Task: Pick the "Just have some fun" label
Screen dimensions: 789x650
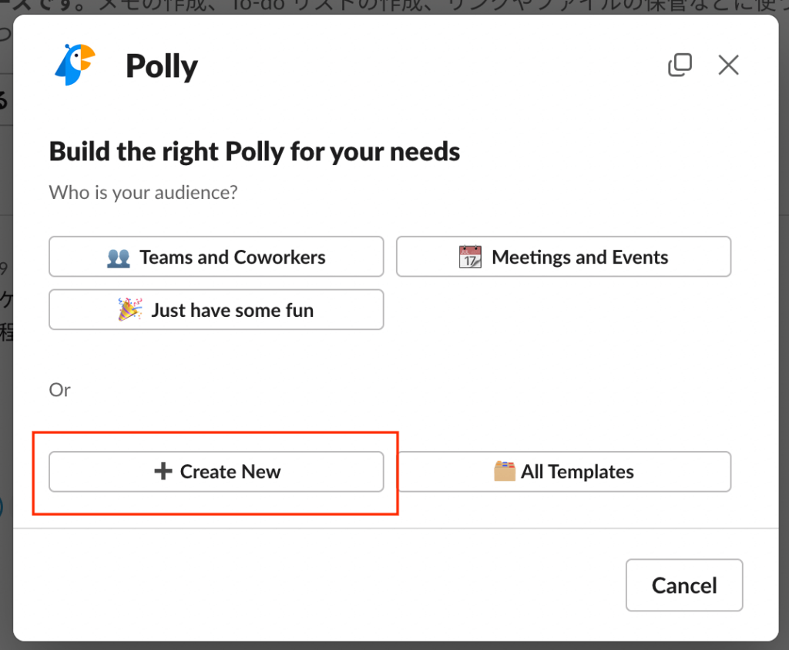Action: coord(232,311)
